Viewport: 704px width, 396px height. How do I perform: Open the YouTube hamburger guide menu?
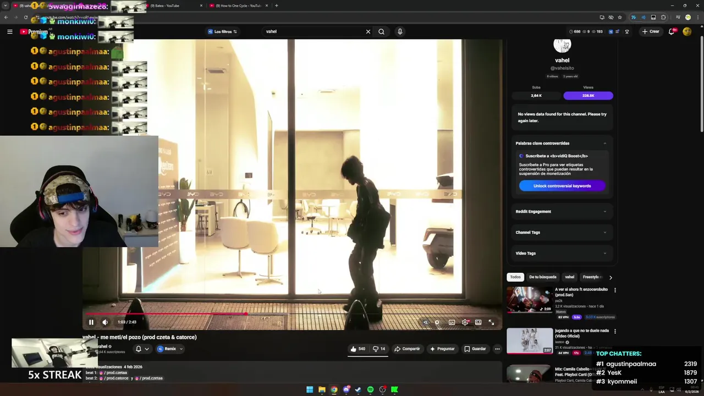coord(9,32)
